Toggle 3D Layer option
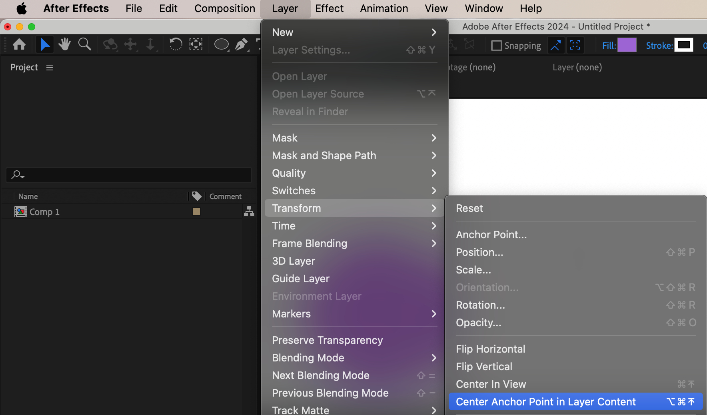707x415 pixels. pyautogui.click(x=354, y=261)
